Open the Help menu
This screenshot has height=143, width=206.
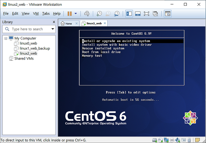pyautogui.click(x=57, y=13)
